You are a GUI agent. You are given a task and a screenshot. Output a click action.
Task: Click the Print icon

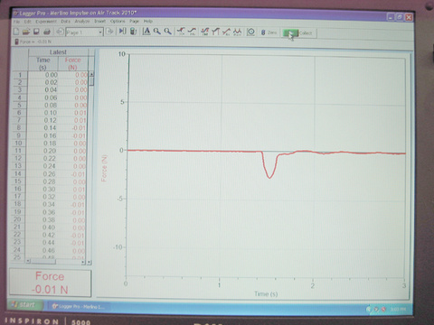(47, 32)
